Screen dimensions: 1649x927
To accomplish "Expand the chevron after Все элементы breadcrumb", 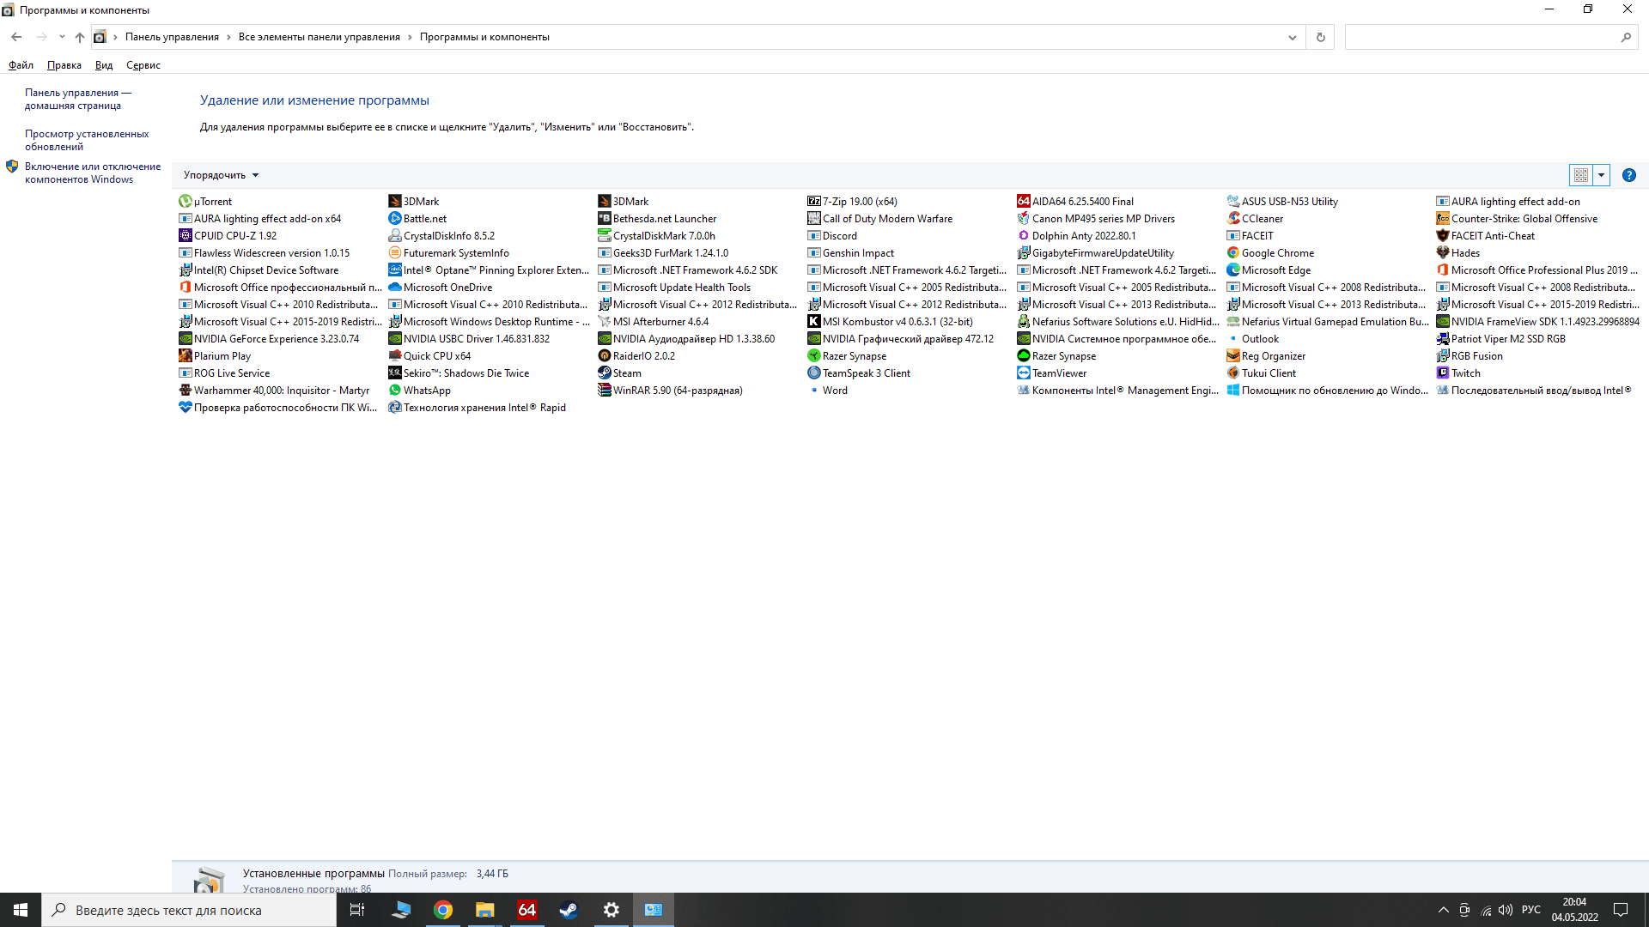I will click(x=410, y=37).
